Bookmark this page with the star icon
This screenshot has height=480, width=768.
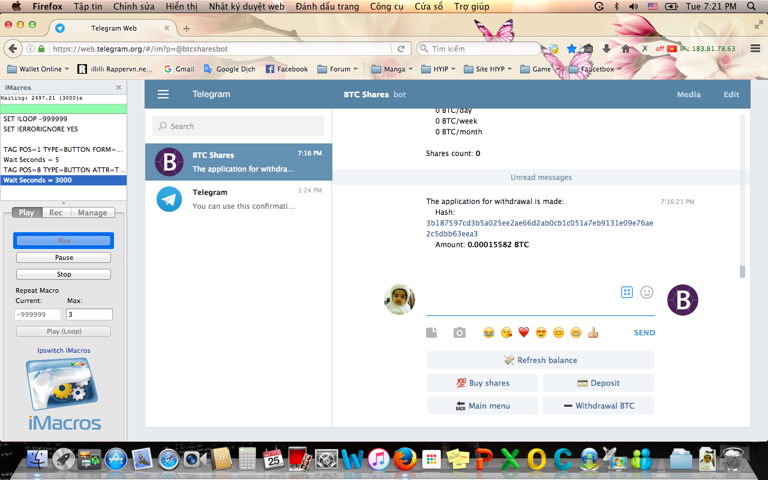pyautogui.click(x=572, y=49)
